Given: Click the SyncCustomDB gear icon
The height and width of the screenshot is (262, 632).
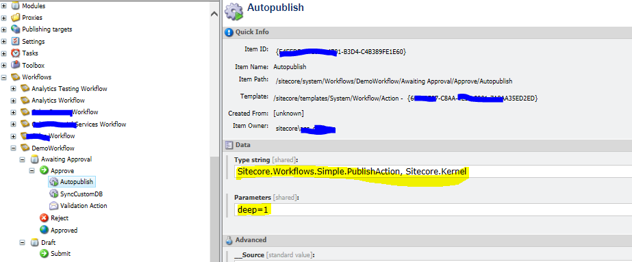Looking at the screenshot, I should (53, 194).
